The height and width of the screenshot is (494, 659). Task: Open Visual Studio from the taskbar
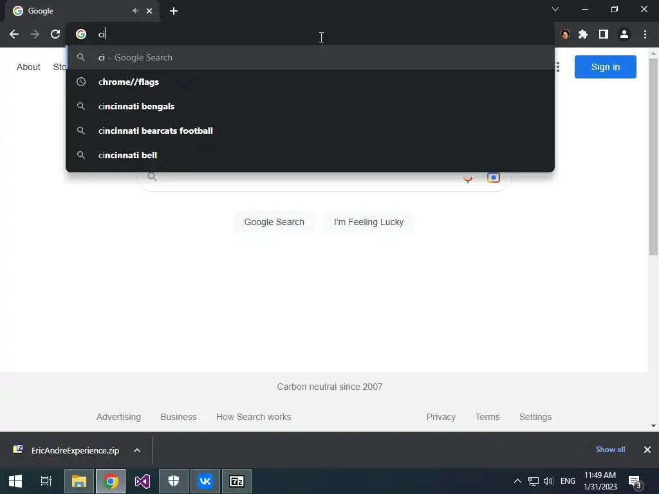coord(142,481)
